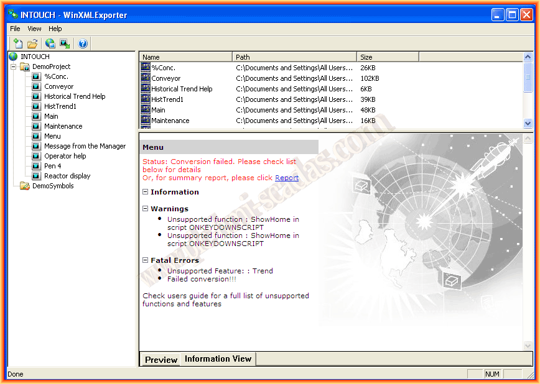Click the Reactor display window icon in tree
This screenshot has width=540, height=384.
(x=36, y=176)
